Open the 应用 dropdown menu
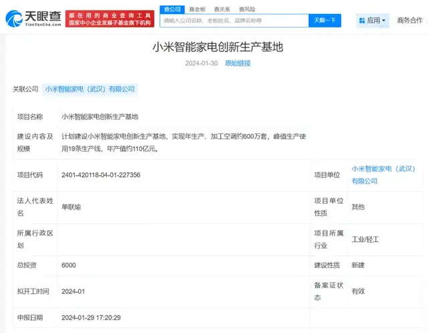The image size is (428, 333). 372,21
